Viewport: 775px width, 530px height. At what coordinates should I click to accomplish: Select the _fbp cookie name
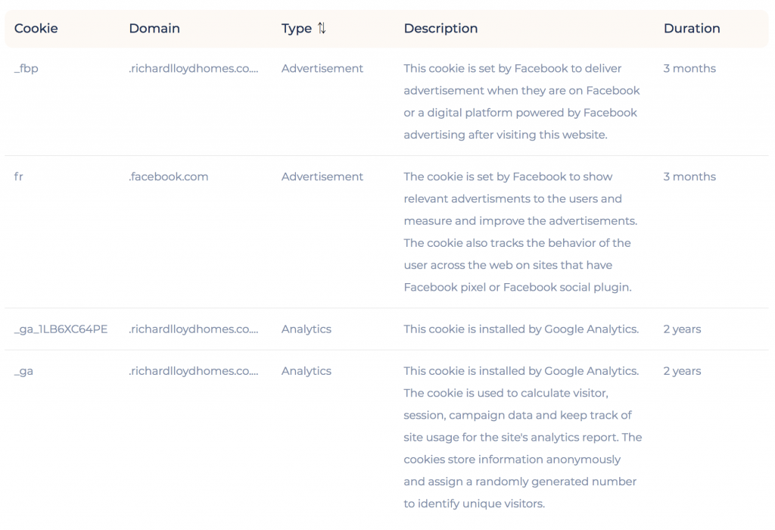[26, 68]
